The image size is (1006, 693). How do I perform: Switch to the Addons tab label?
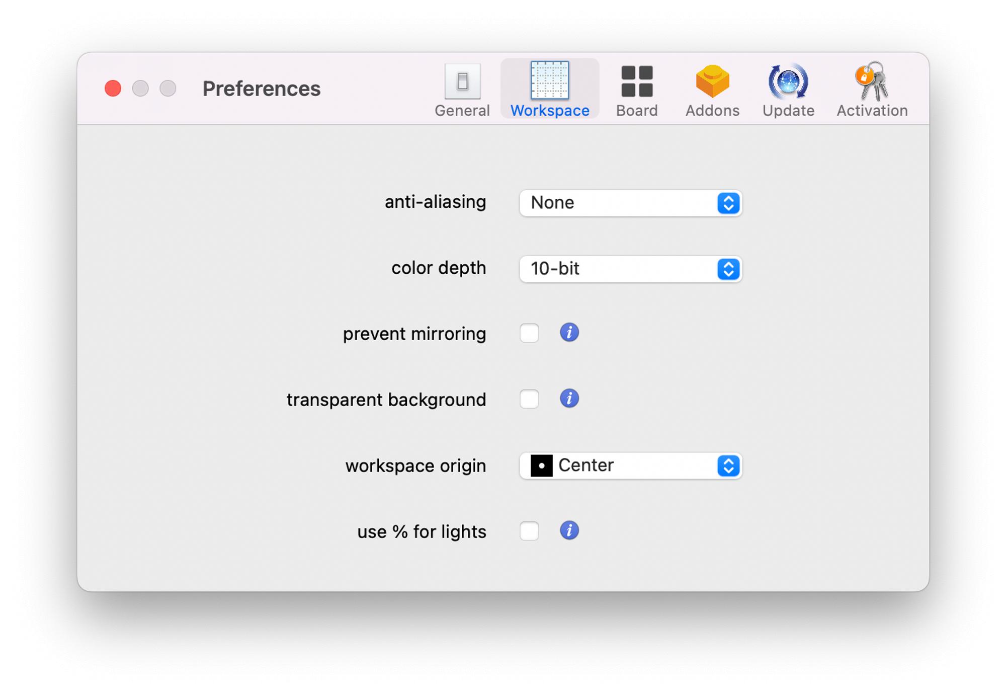pos(712,111)
